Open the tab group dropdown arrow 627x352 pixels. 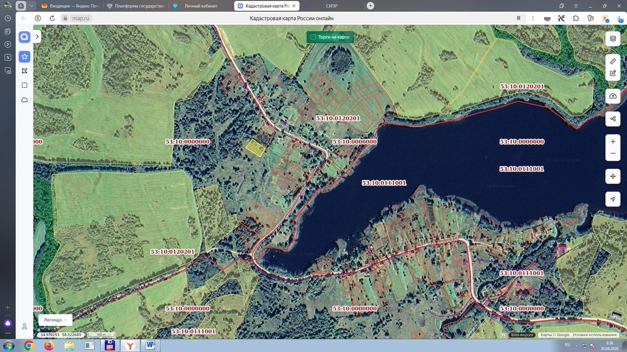[32, 6]
